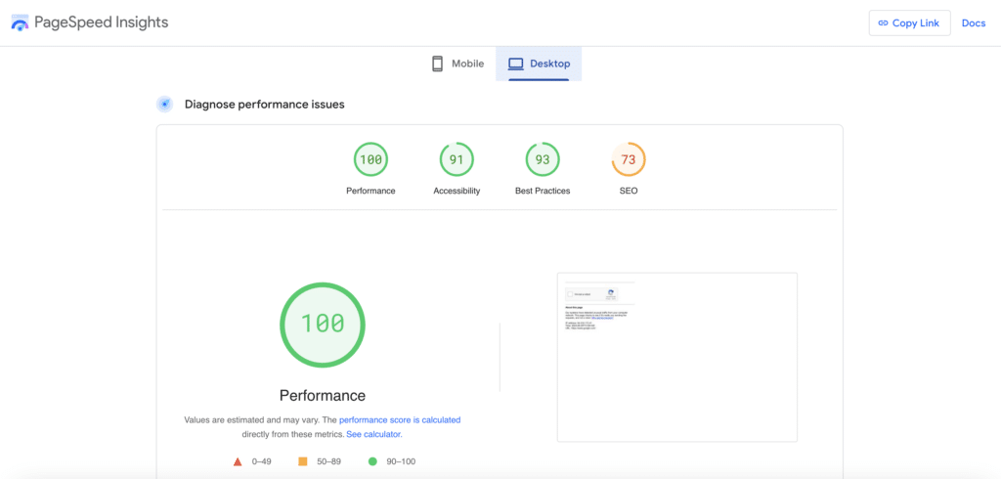Click the Best Practices label
The image size is (1001, 479).
542,191
